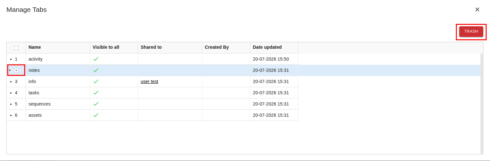Screen dimensions: 490x161
Task: Select the assets tab row
Action: pyautogui.click(x=244, y=115)
